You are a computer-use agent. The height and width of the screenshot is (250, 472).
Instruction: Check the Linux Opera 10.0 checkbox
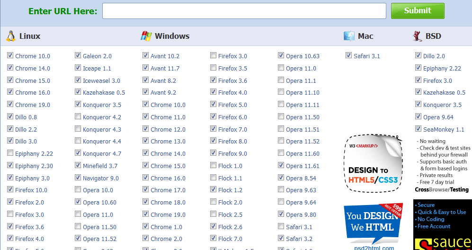(78, 190)
